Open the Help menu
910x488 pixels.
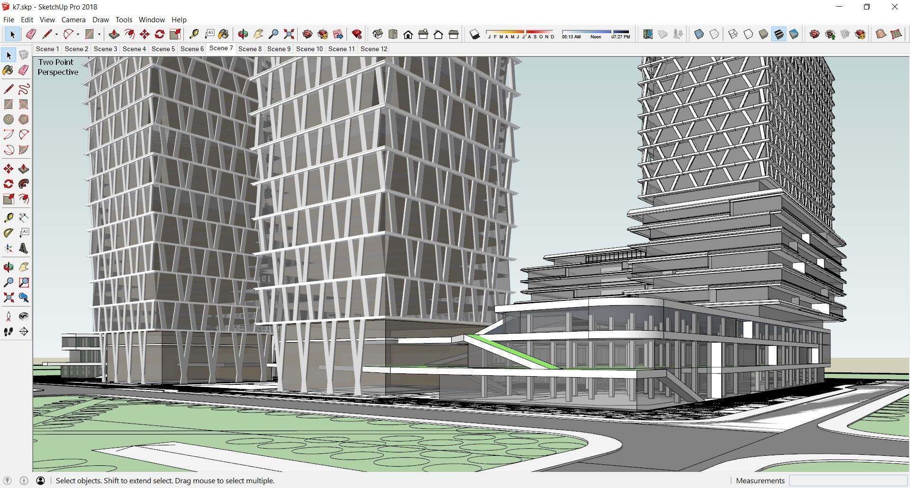[x=179, y=19]
